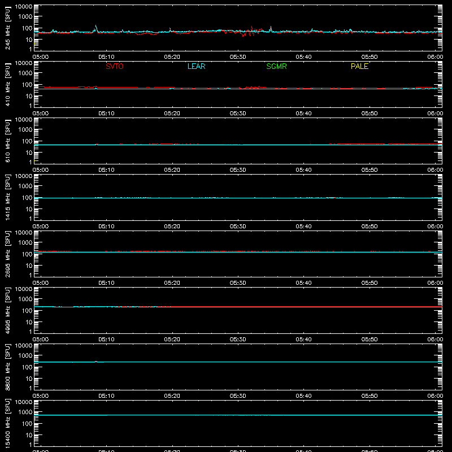Click the 05:30 tick below the 245 MHz plot

(x=238, y=57)
